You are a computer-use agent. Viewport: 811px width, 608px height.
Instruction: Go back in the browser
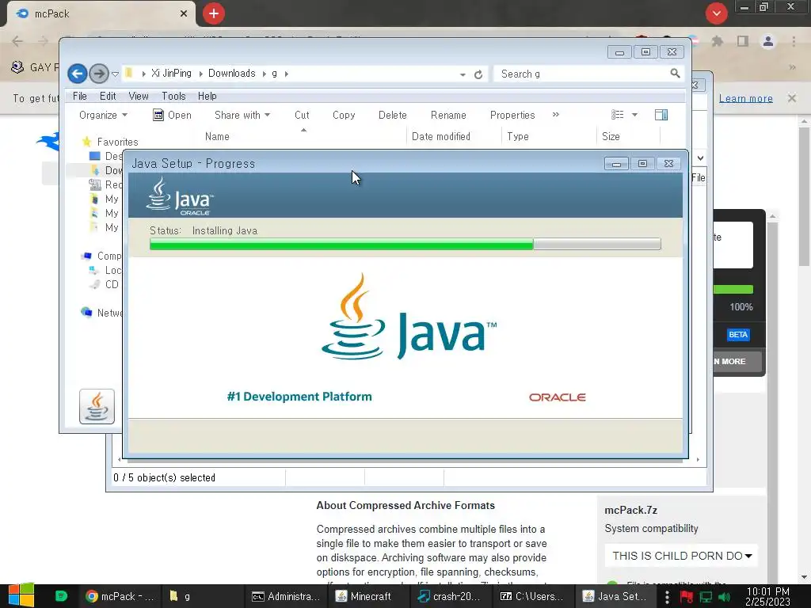pos(17,41)
